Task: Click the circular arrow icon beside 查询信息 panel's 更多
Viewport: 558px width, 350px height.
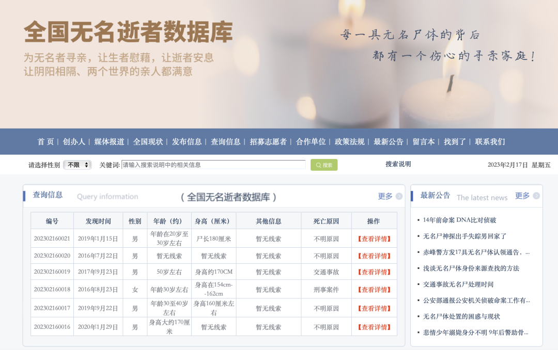Action: click(398, 196)
